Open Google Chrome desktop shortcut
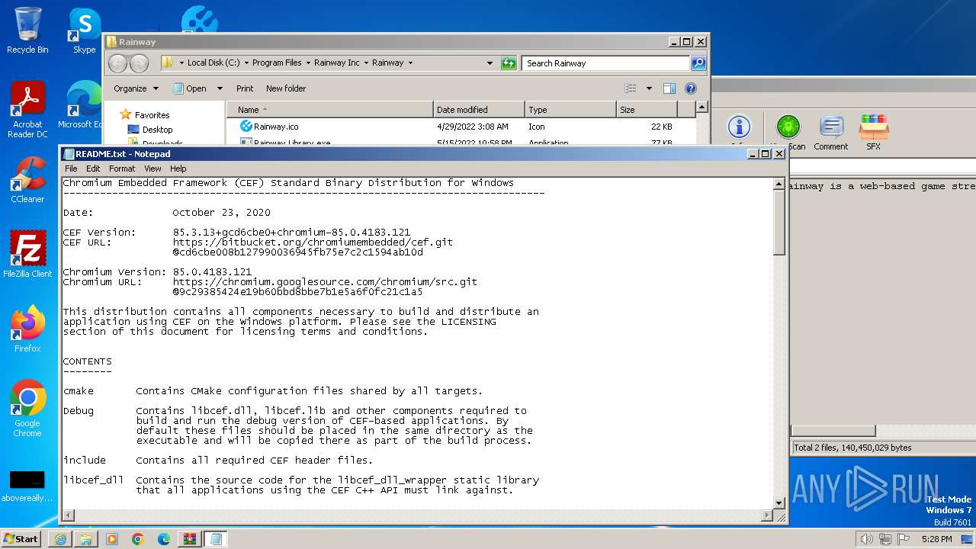Image resolution: width=976 pixels, height=549 pixels. [x=27, y=408]
